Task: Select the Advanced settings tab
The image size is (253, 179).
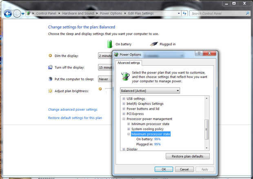Action: point(129,63)
